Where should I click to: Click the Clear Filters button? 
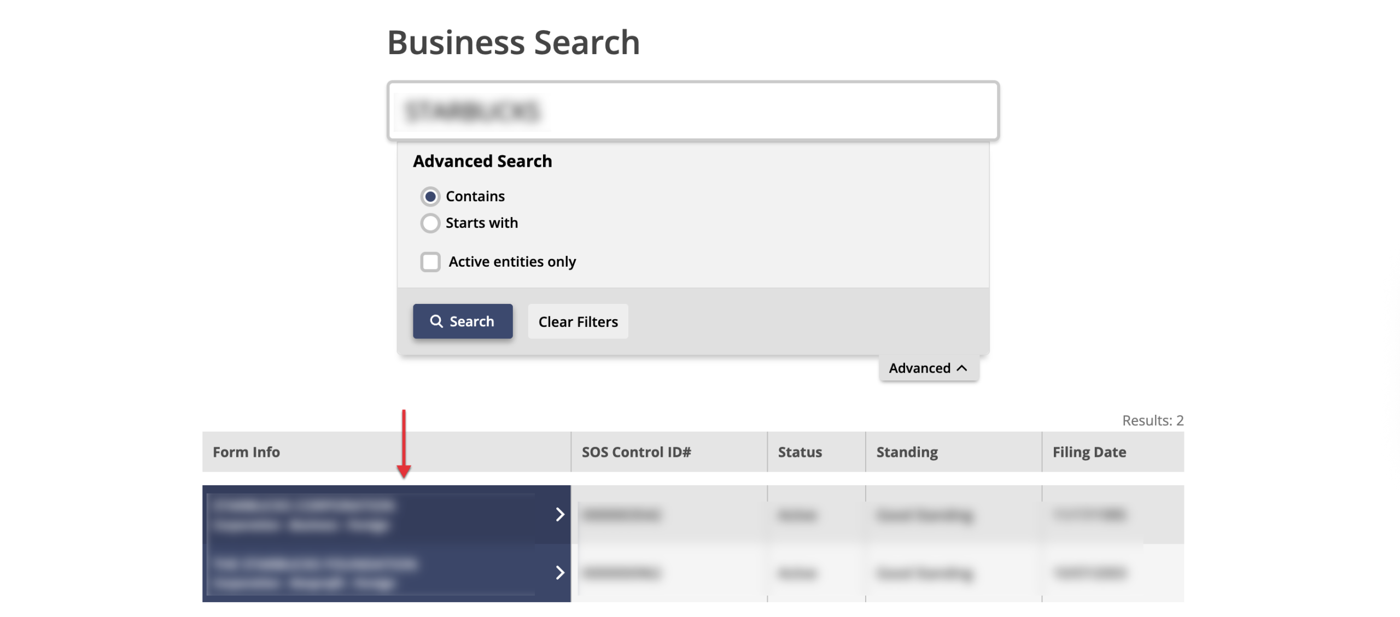coord(578,321)
